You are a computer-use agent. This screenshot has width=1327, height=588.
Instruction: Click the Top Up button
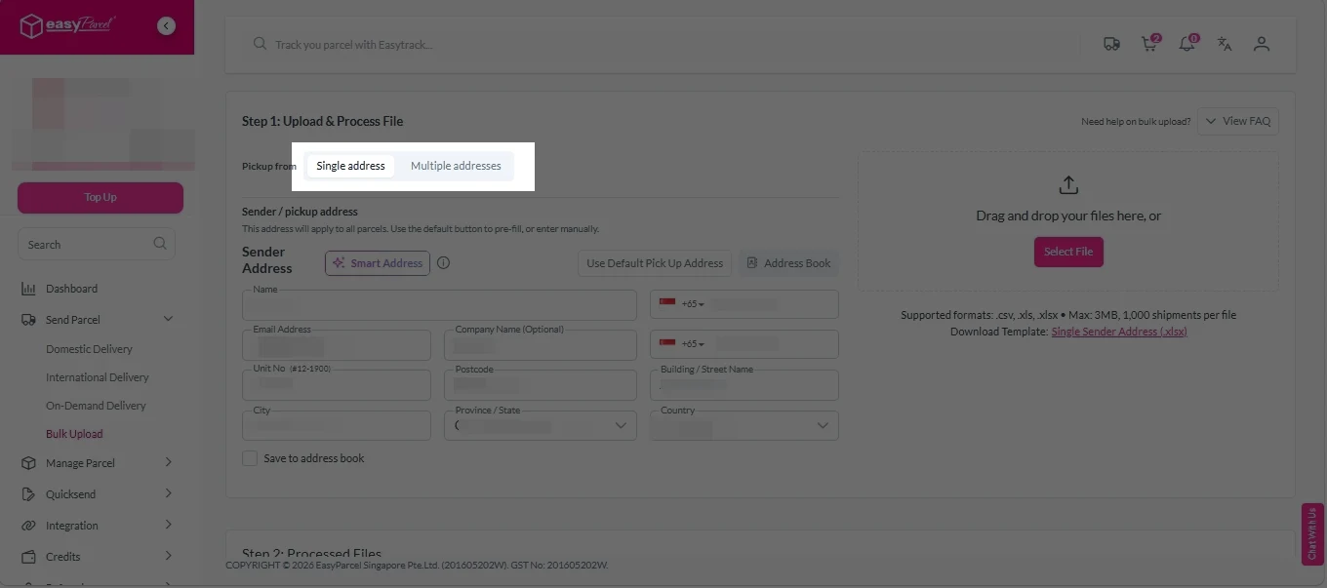100,197
